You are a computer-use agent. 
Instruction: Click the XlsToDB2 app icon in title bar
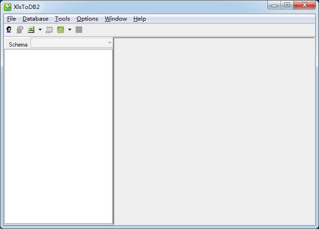click(8, 7)
